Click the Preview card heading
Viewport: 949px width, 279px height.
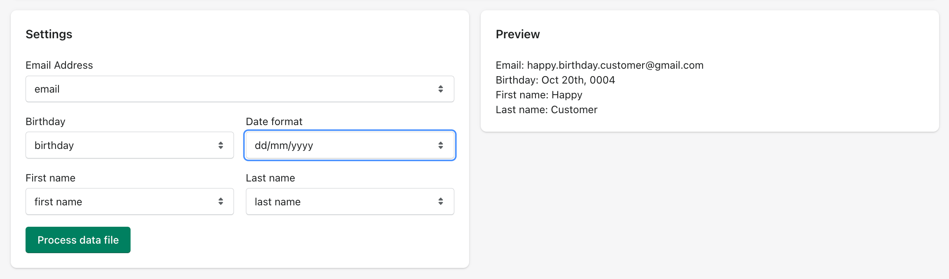click(x=518, y=34)
